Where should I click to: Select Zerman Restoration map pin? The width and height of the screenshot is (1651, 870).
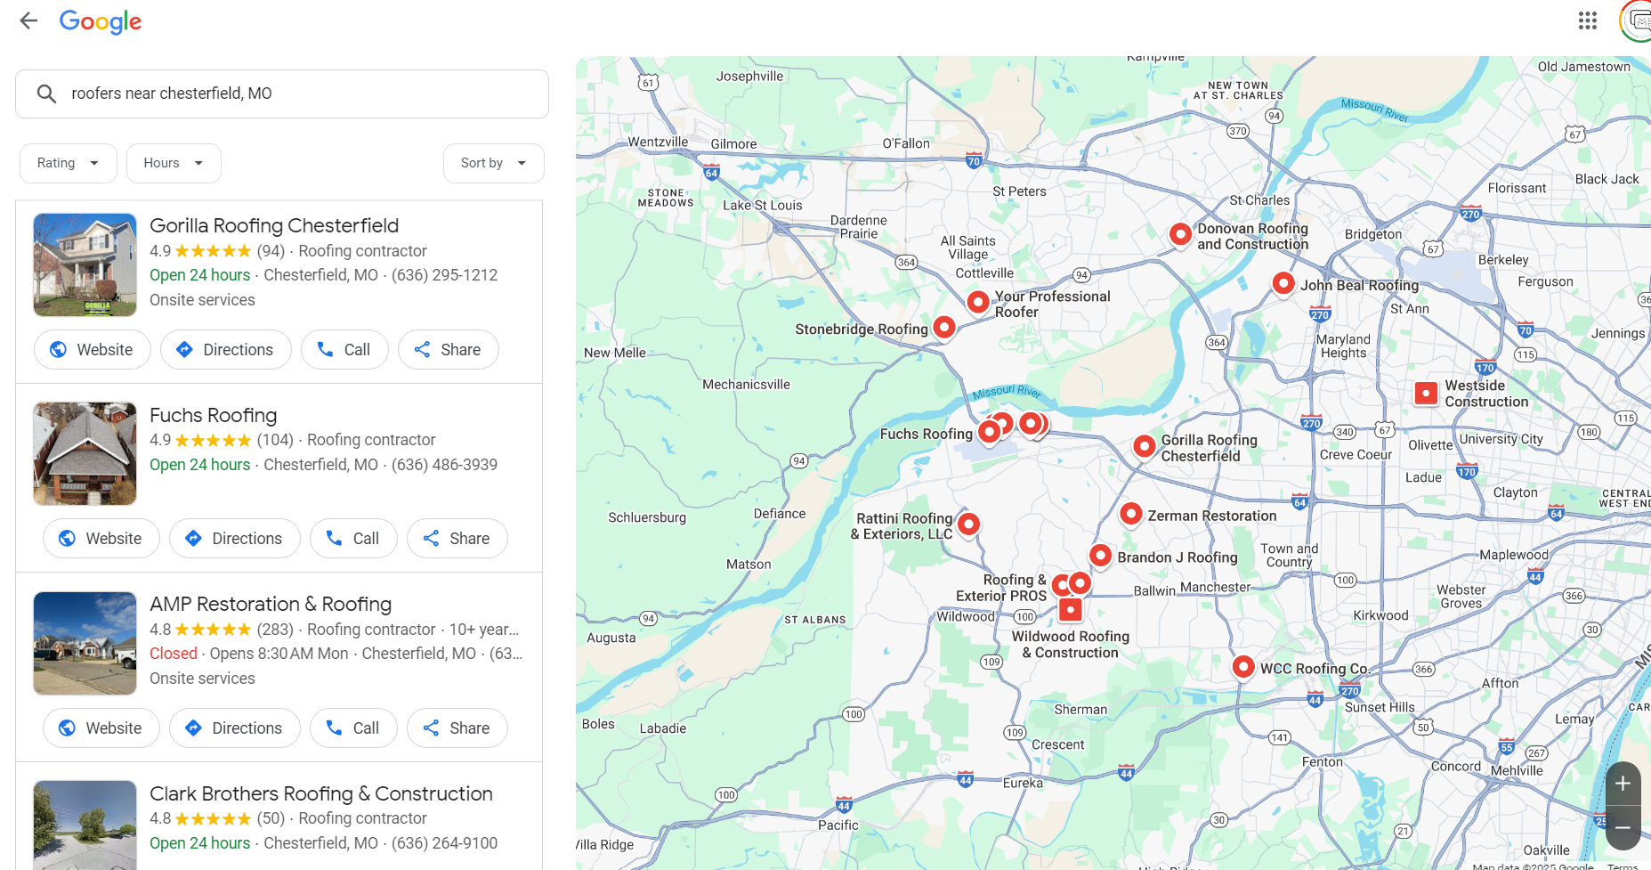pyautogui.click(x=1130, y=514)
